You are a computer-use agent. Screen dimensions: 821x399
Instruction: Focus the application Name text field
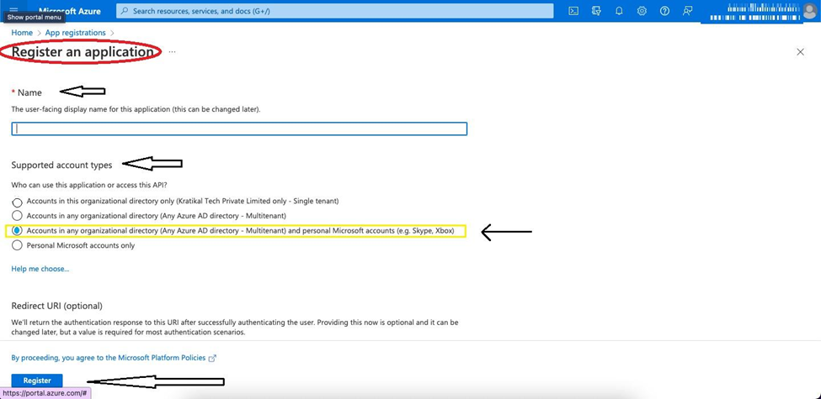(239, 129)
